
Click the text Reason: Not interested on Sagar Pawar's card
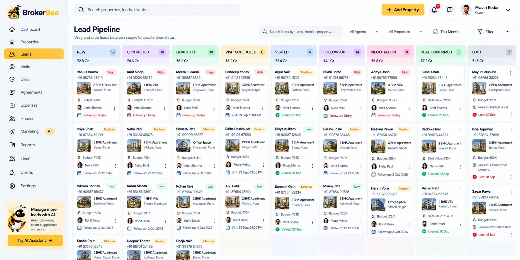[494, 227]
